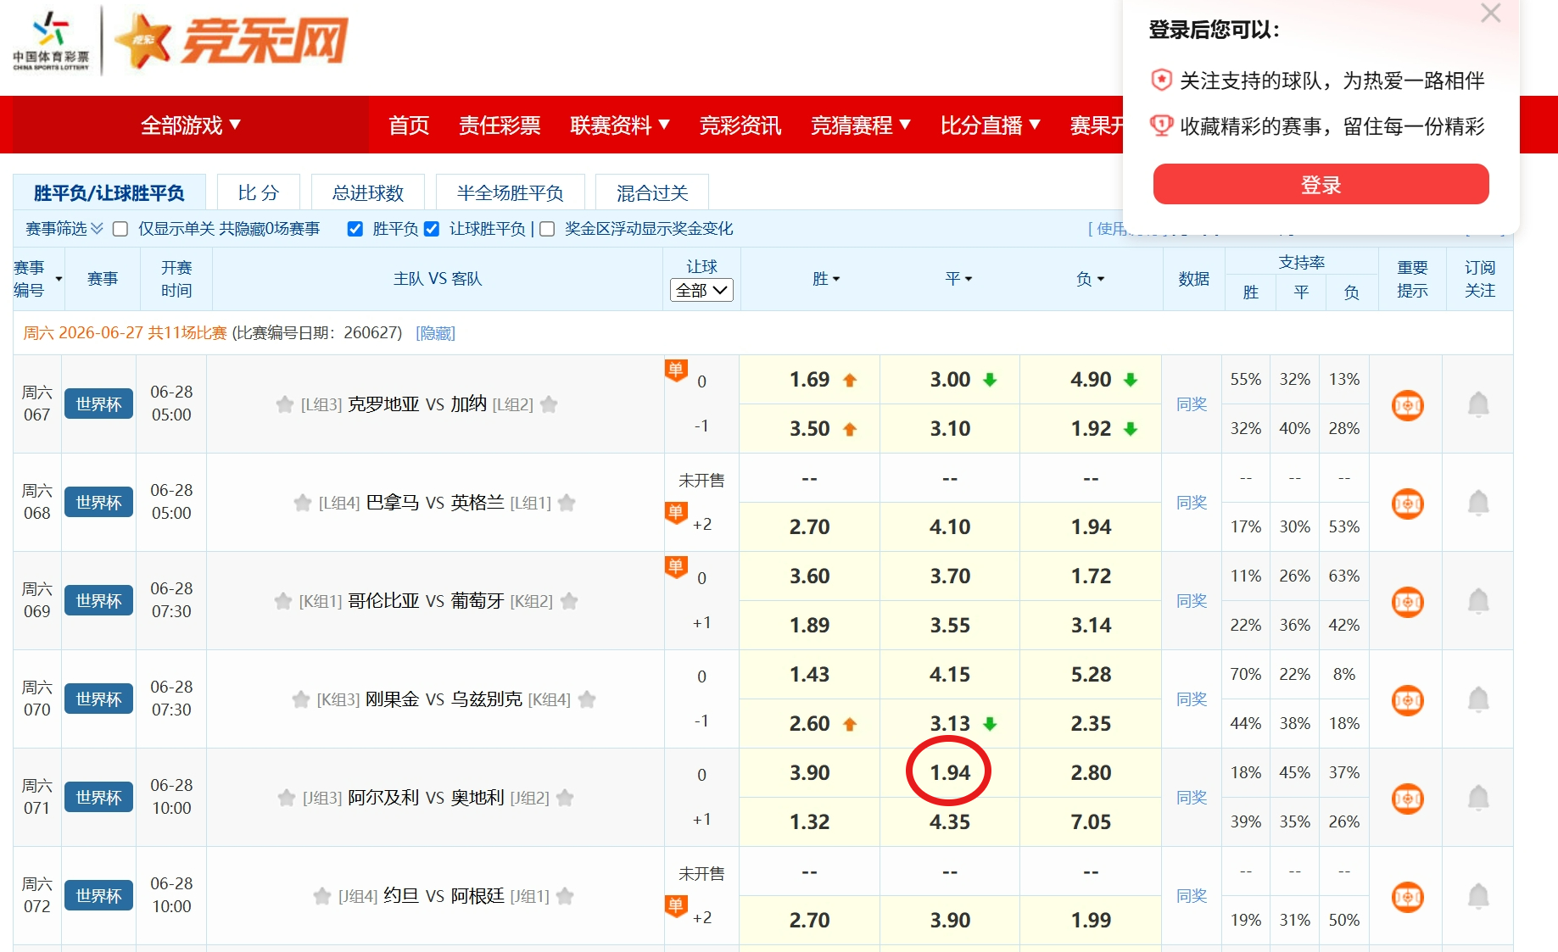Select circled 1.94 draw odds
The width and height of the screenshot is (1558, 952).
(x=950, y=773)
